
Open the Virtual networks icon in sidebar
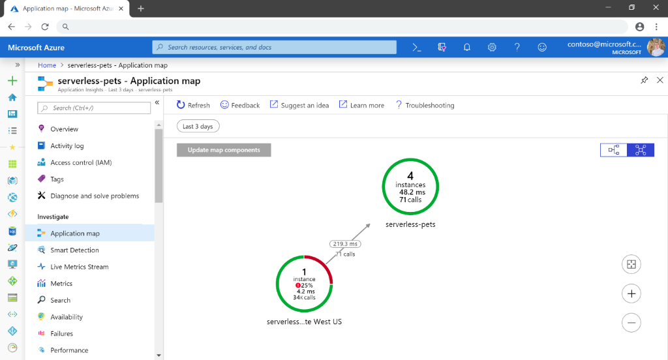pyautogui.click(x=12, y=314)
